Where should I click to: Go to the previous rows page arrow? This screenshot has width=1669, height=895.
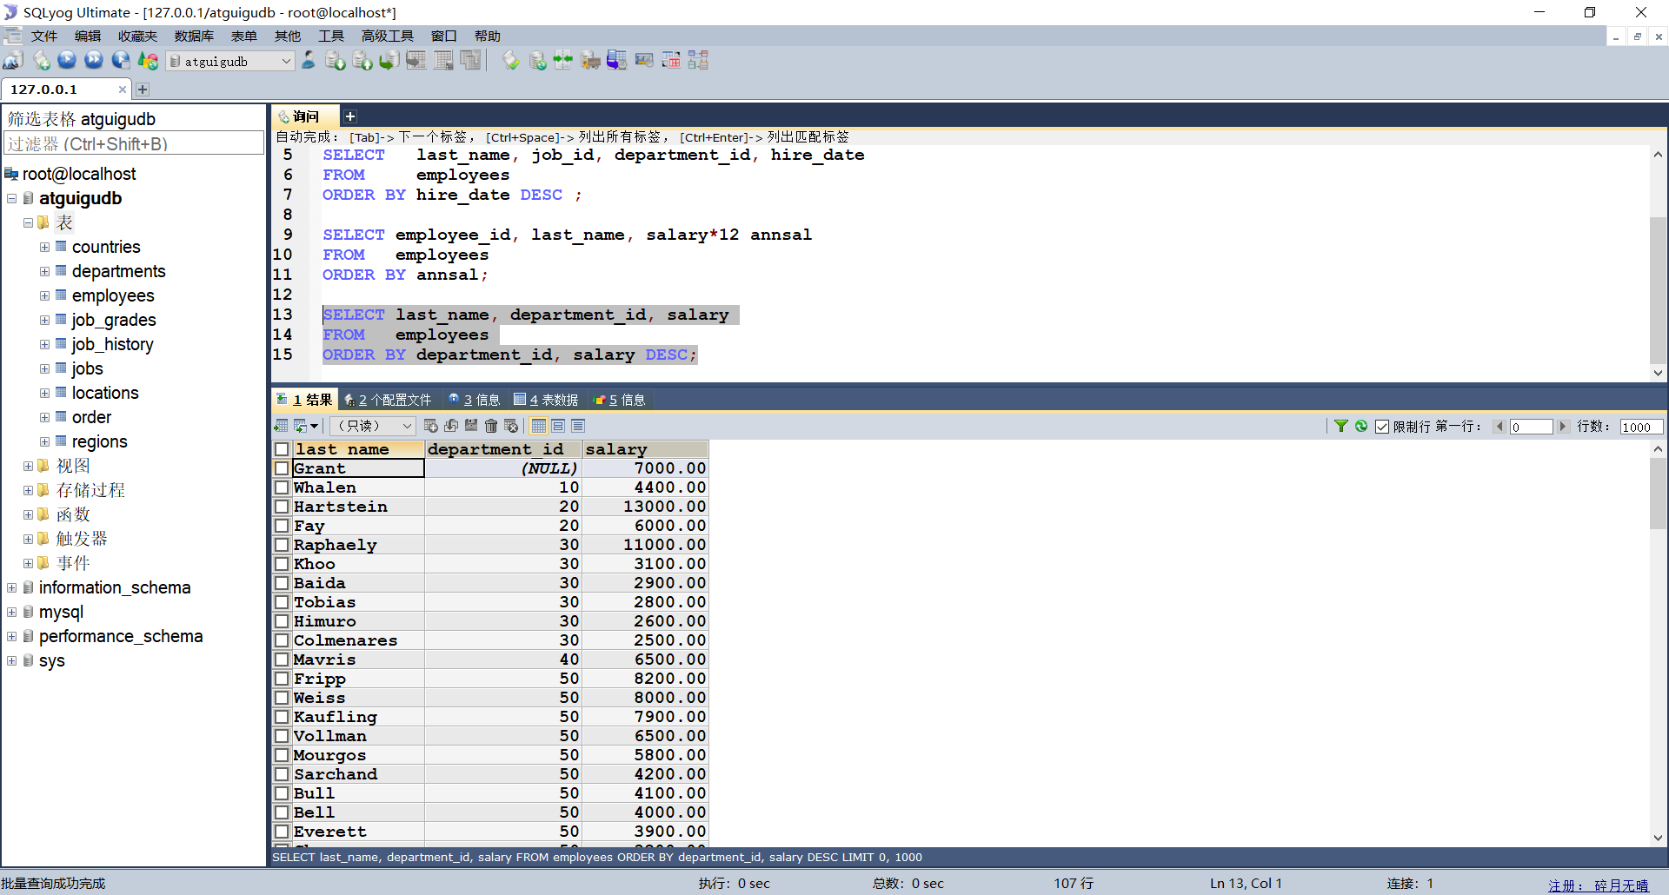click(1499, 427)
